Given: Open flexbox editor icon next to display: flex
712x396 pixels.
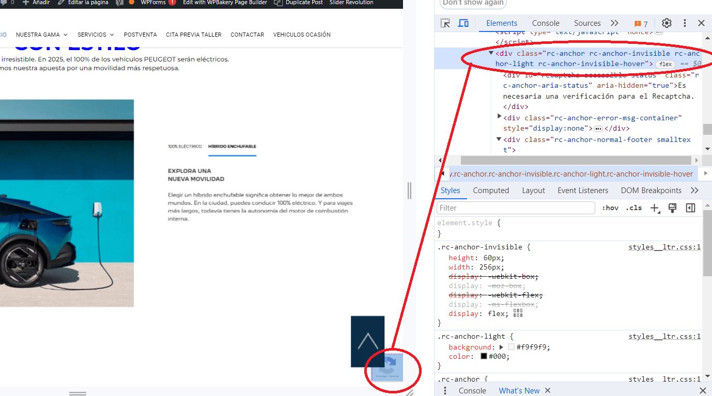Looking at the screenshot, I should point(518,313).
